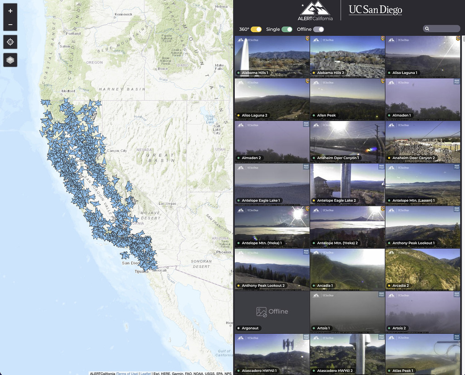This screenshot has width=465, height=375.
Task: Click the locate-me crosshair icon
Action: click(10, 42)
